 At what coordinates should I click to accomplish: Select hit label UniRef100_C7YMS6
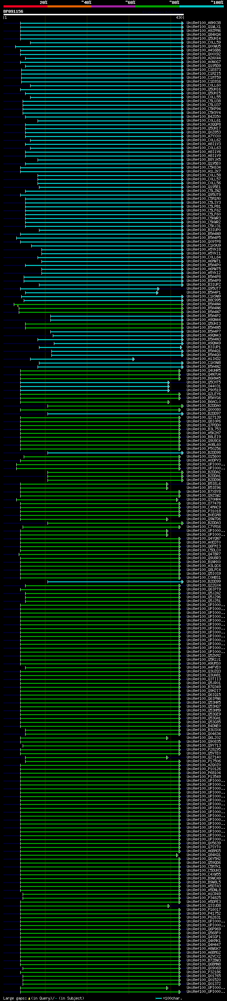(204, 527)
